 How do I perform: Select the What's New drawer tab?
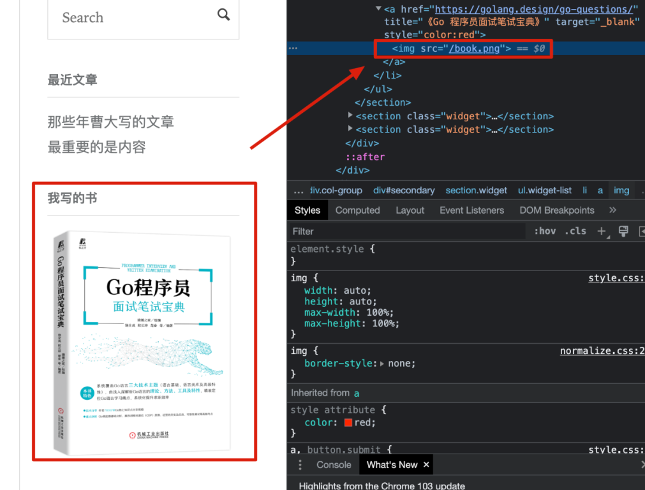point(392,465)
